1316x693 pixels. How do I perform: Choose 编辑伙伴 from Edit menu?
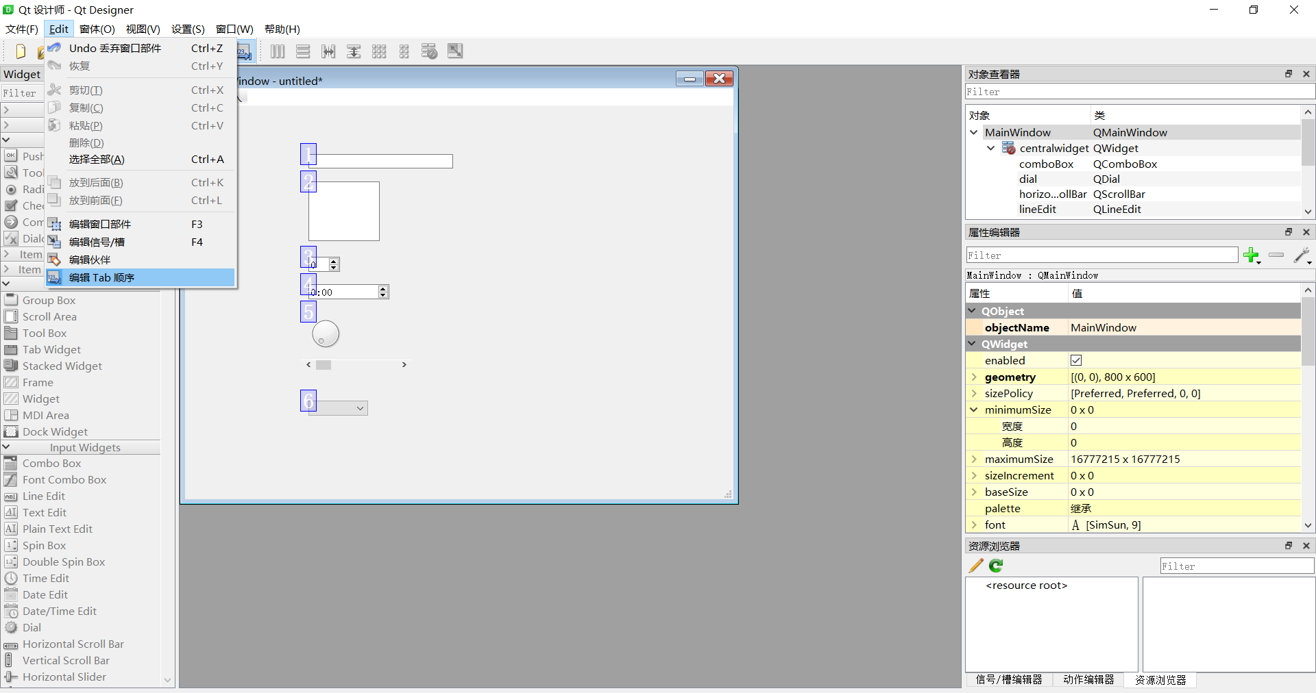tap(141, 260)
